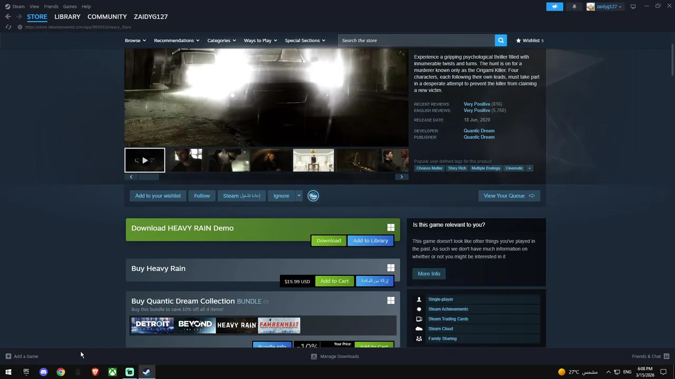Open Xbox app from taskbar
This screenshot has height=379, width=675.
(x=112, y=372)
